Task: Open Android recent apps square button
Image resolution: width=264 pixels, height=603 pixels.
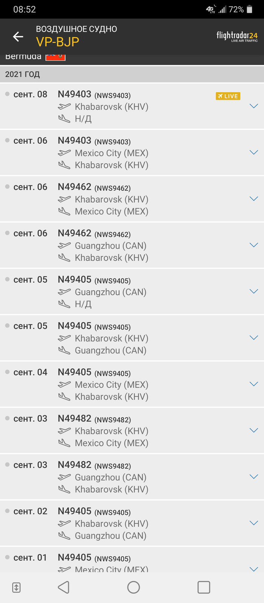Action: (204, 587)
